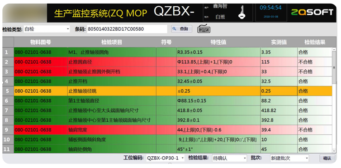Click the 确认 confirm button
The height and width of the screenshot is (168, 341).
327,158
